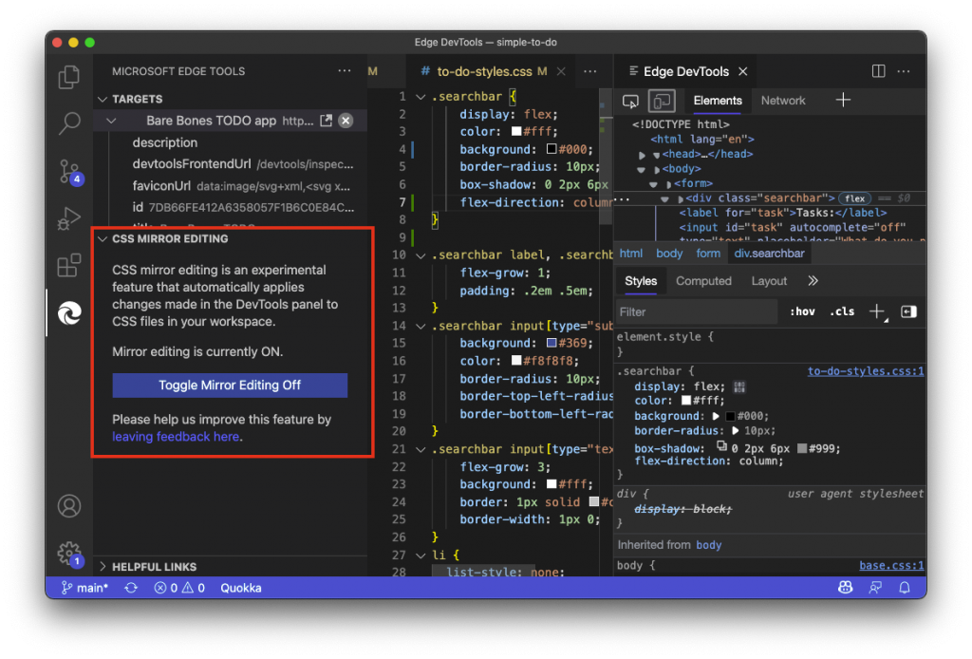Viewport: 972px width, 659px height.
Task: Click main* branch in status bar
Action: click(84, 588)
